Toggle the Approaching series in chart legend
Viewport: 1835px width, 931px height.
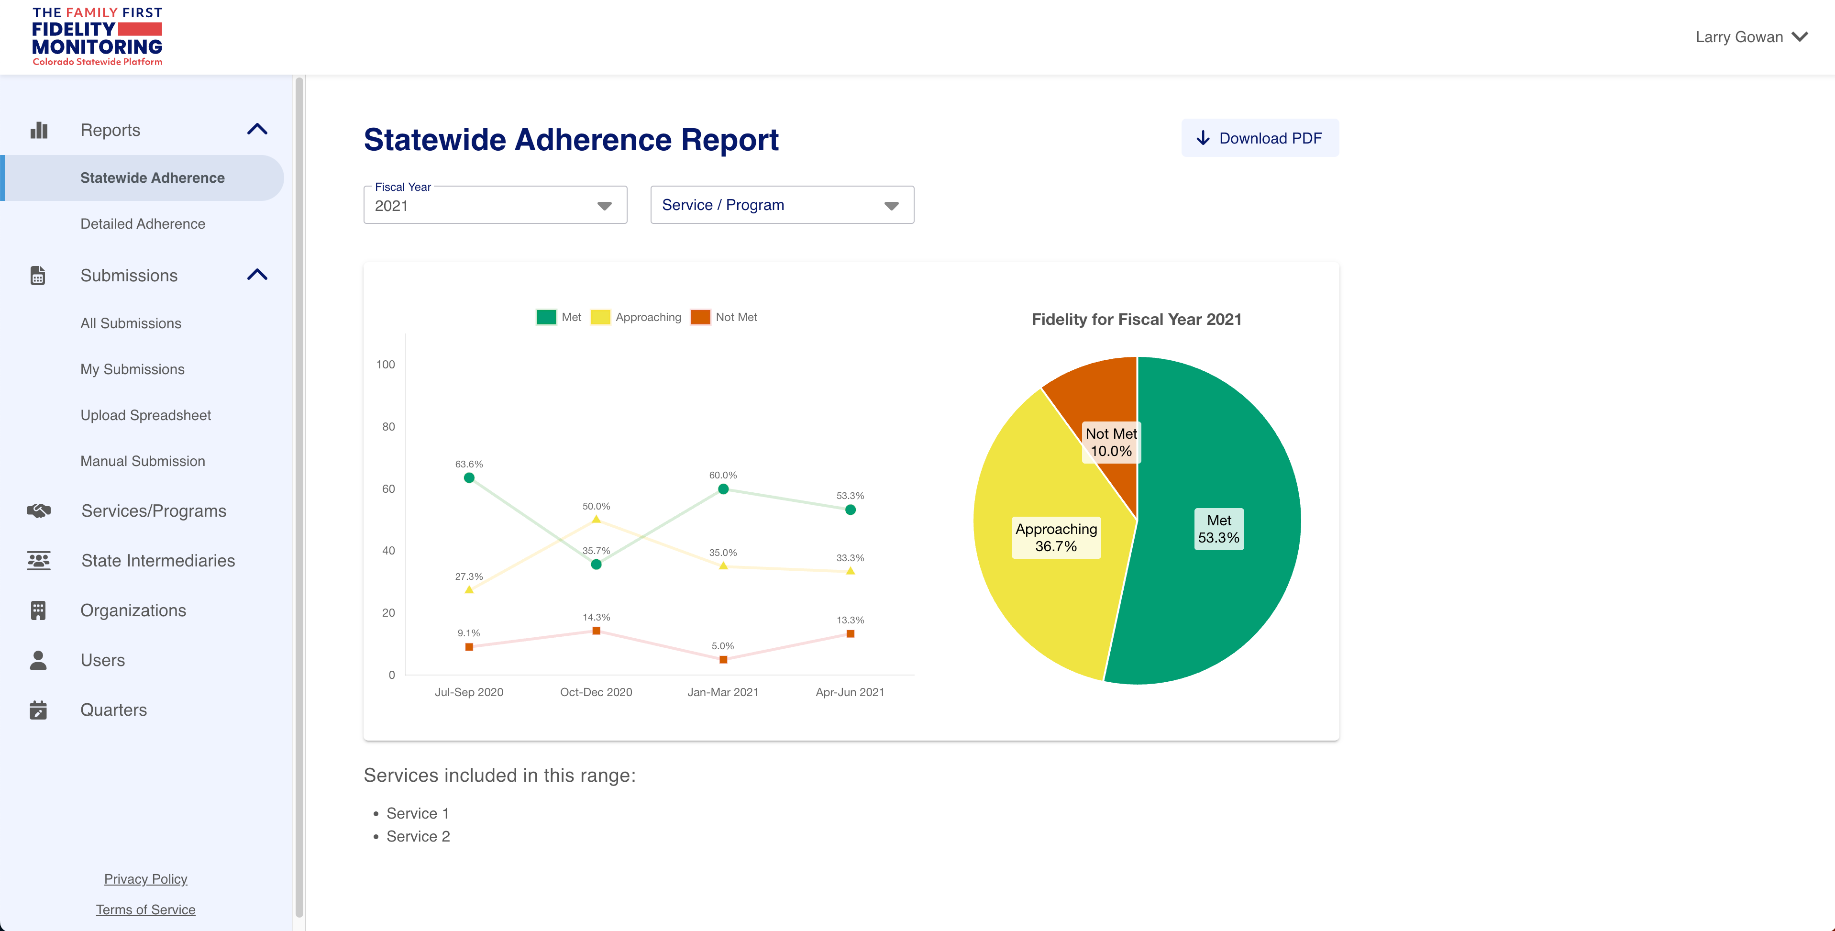point(636,317)
